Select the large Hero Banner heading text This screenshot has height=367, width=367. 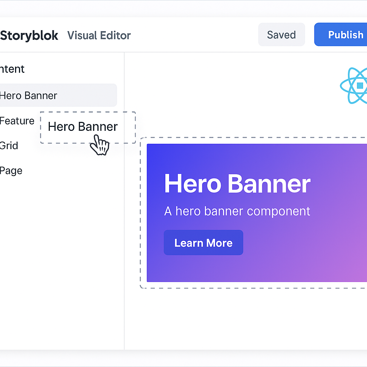click(x=237, y=184)
